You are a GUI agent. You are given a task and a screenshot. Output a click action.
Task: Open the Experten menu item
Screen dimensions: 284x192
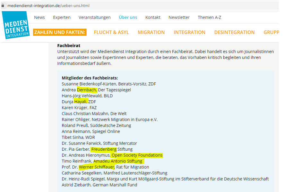click(62, 17)
